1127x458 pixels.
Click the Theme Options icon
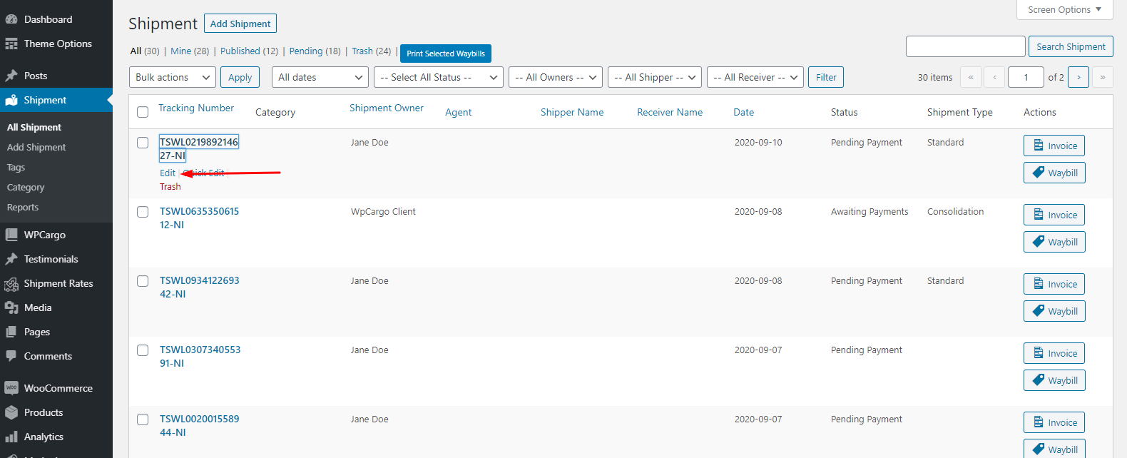click(11, 44)
